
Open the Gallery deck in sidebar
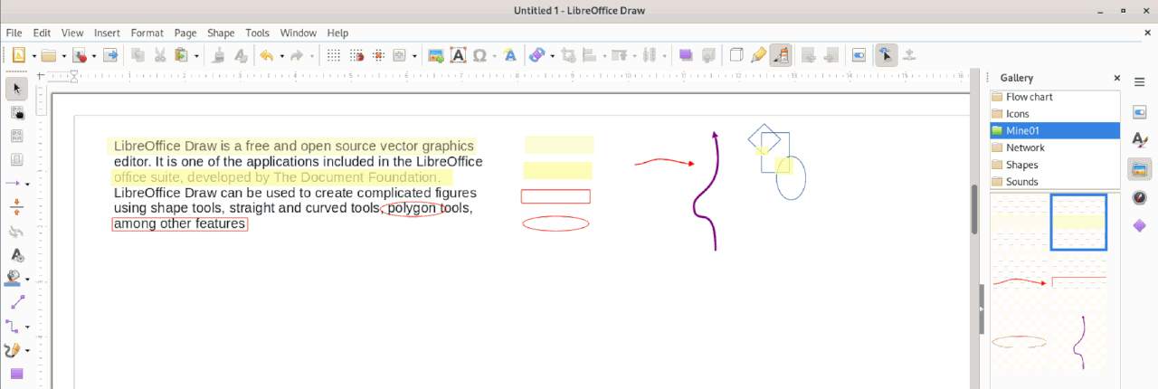(x=1140, y=168)
